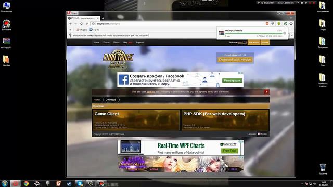Viewport: 333px width, 187px height.
Task: Open Steam from the taskbar
Action: tap(69, 183)
